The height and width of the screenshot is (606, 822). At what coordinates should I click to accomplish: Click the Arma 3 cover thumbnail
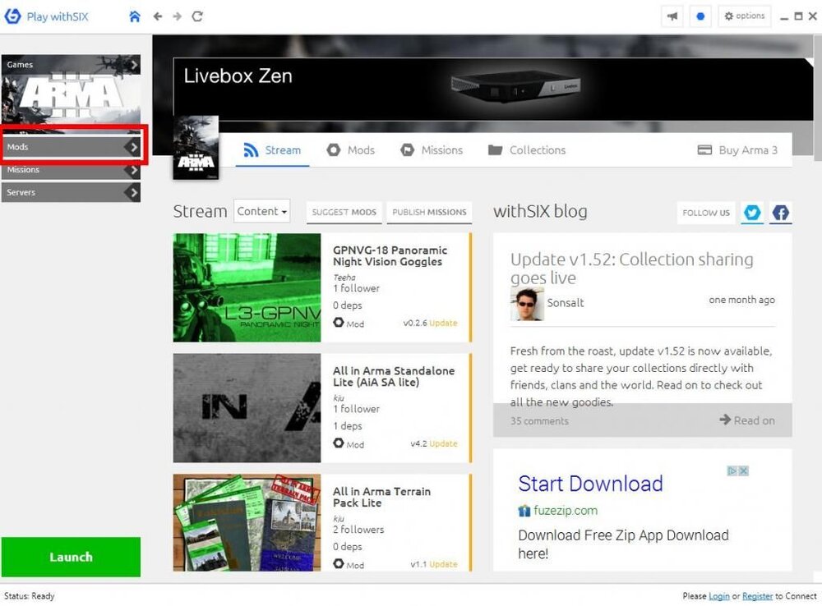click(196, 149)
